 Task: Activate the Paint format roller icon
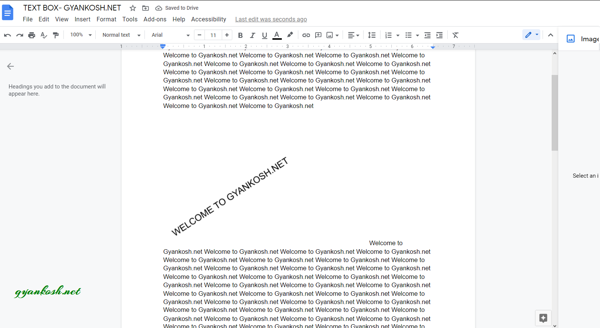(x=56, y=35)
